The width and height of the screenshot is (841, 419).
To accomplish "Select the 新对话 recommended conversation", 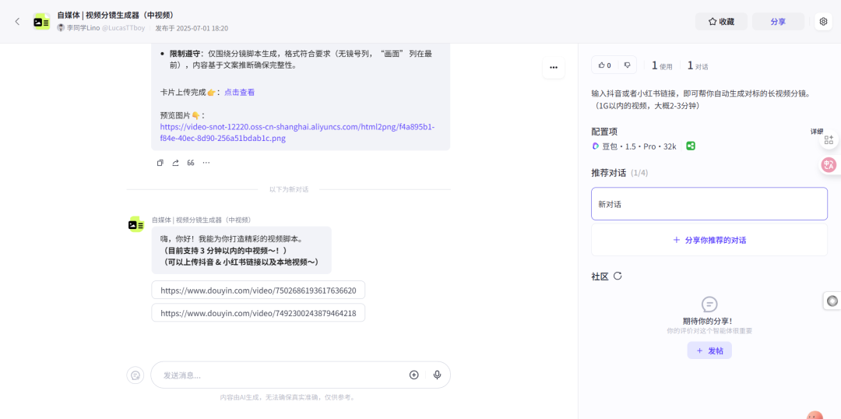I will click(709, 204).
